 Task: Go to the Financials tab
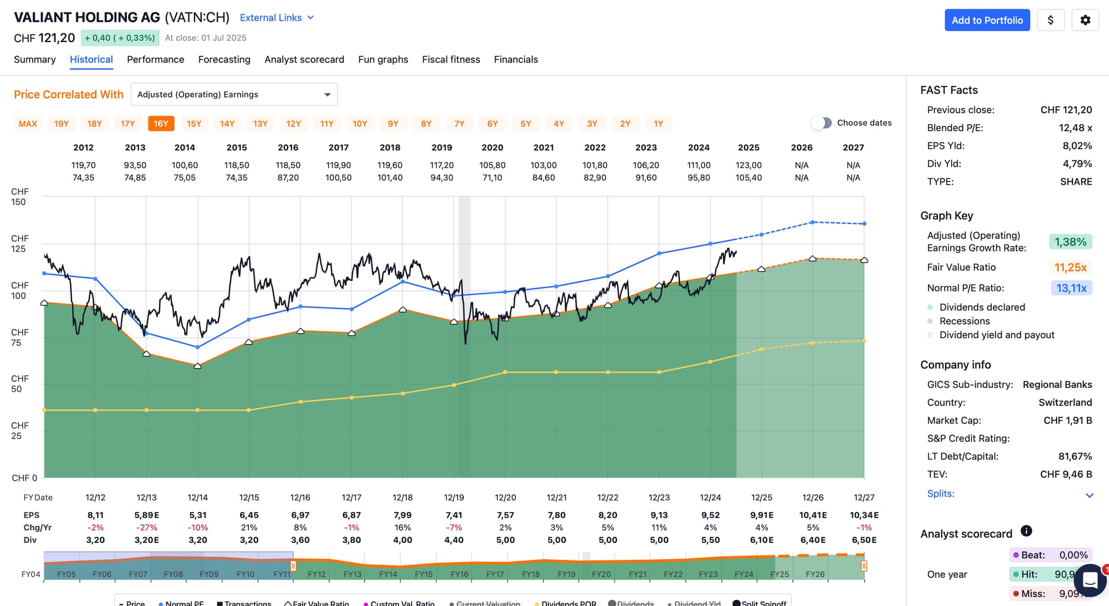[516, 59]
